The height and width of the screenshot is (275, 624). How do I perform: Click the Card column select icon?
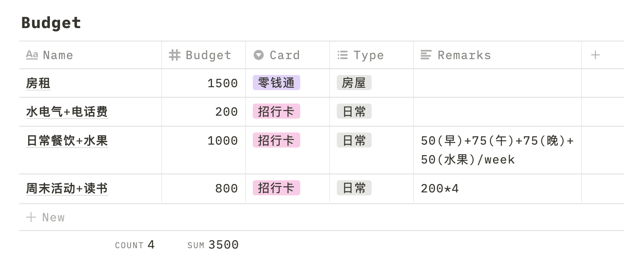tap(259, 55)
